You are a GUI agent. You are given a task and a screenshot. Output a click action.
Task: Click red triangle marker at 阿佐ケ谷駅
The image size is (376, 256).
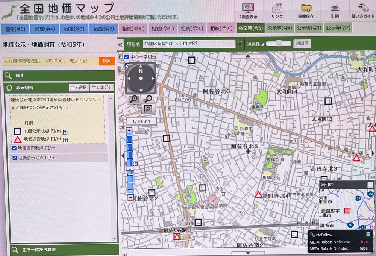(x=177, y=237)
